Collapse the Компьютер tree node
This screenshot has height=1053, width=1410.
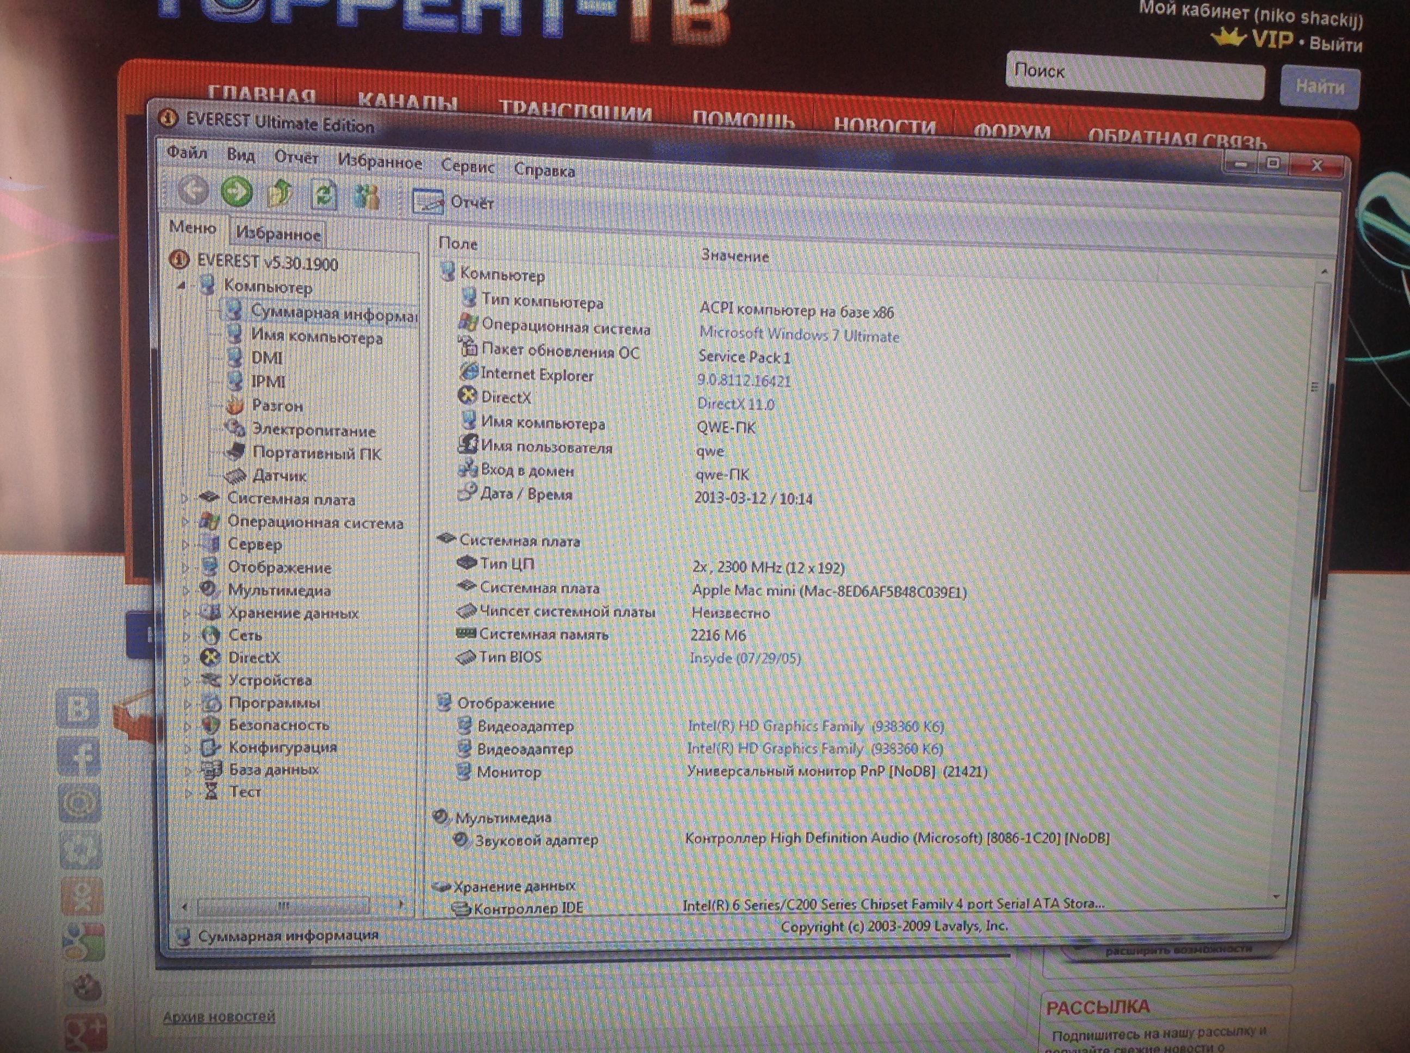point(182,285)
